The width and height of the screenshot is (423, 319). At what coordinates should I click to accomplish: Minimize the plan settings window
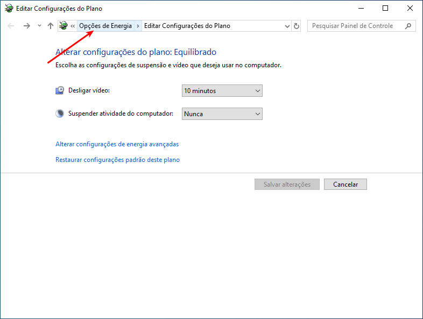click(361, 9)
